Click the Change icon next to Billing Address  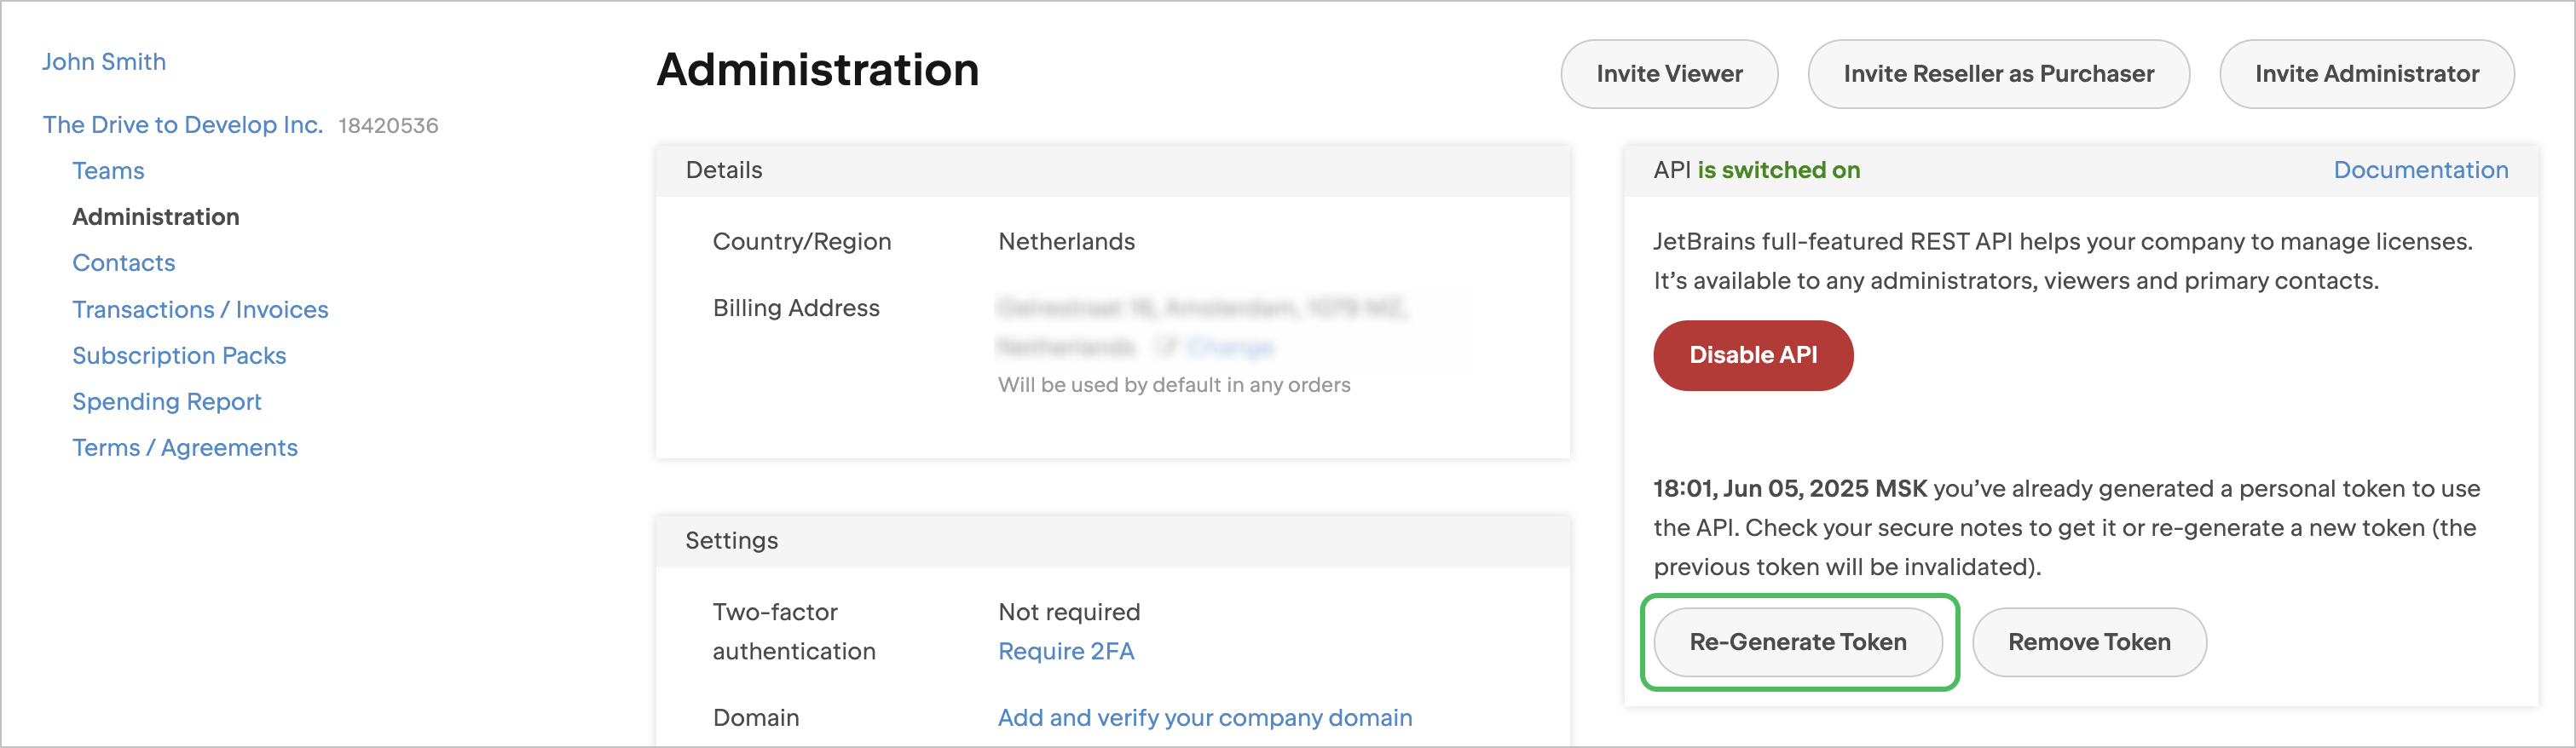pyautogui.click(x=1168, y=346)
